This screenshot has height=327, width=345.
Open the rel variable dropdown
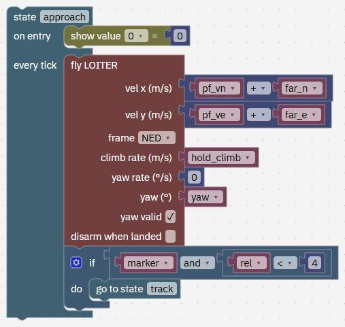click(252, 263)
